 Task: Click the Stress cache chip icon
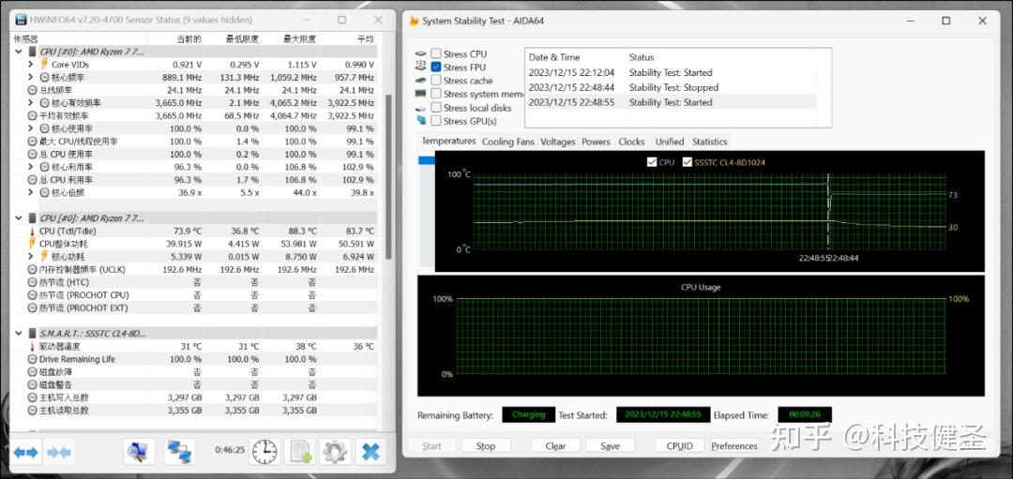421,81
